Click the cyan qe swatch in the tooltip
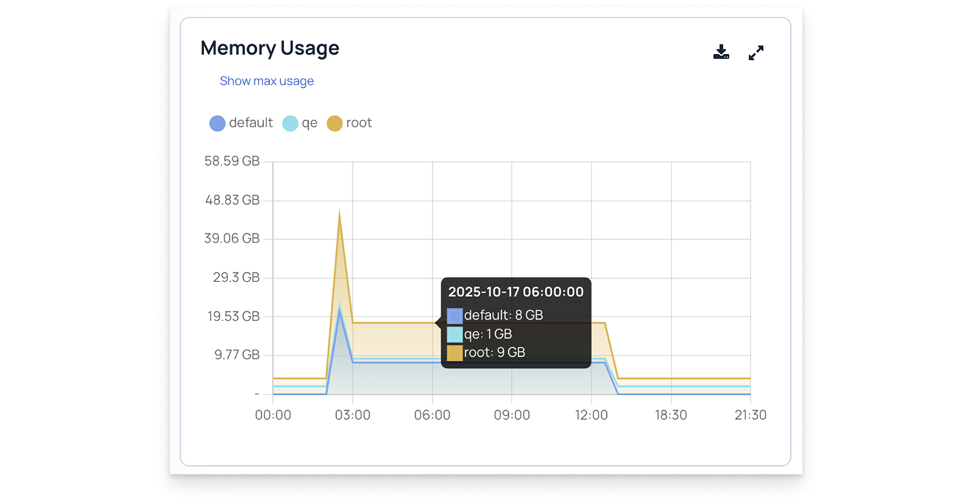Viewport: 971px width, 503px height. point(455,335)
